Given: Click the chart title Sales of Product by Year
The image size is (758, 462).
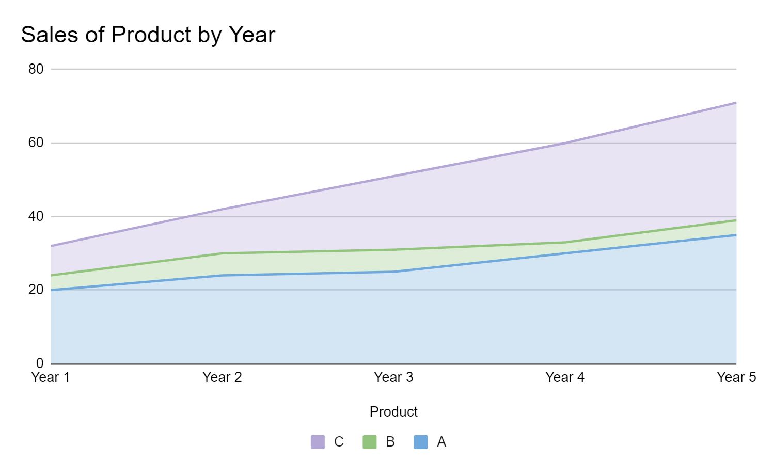Looking at the screenshot, I should point(148,35).
